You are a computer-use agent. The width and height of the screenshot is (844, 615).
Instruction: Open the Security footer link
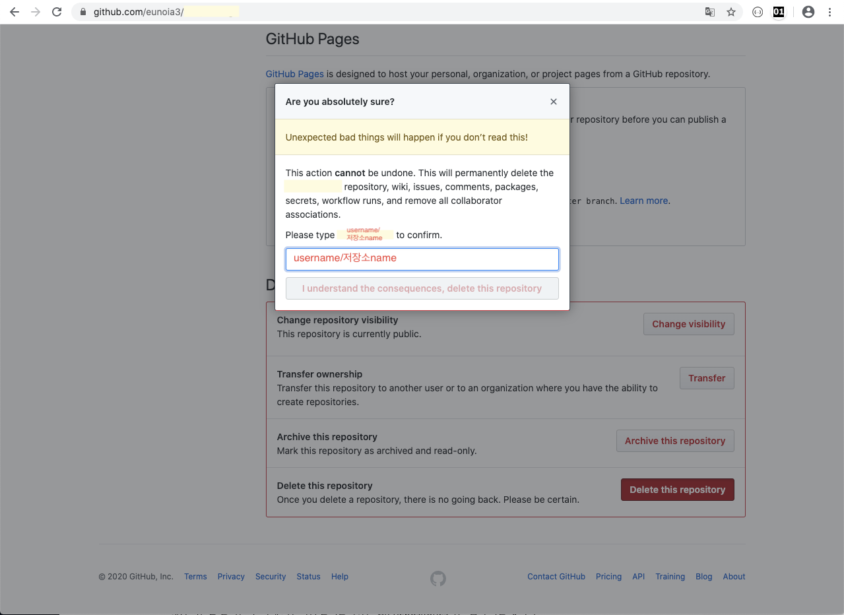tap(271, 577)
